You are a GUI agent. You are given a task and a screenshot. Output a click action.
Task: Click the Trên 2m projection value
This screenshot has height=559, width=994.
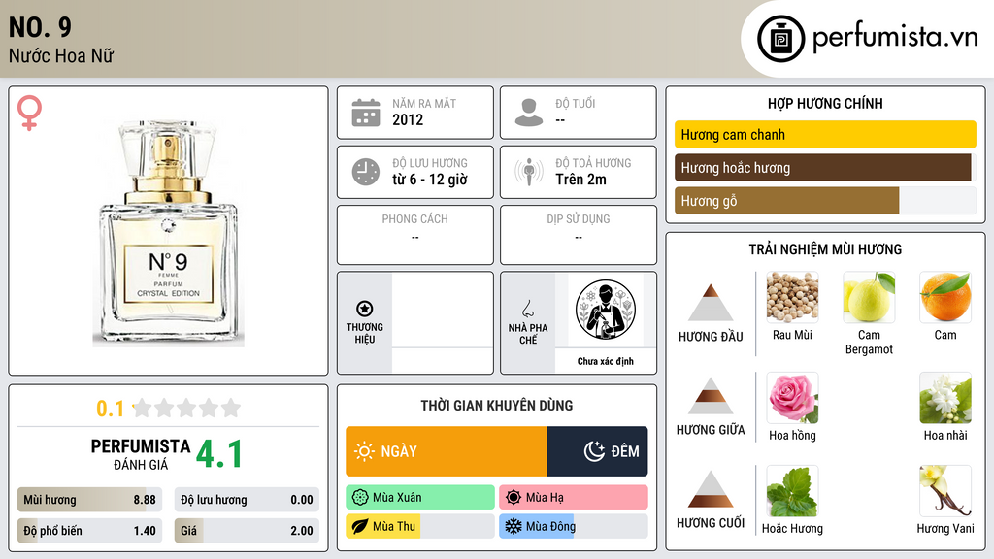click(580, 180)
